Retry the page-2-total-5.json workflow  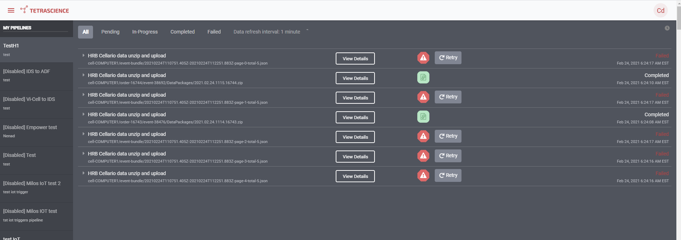(448, 136)
